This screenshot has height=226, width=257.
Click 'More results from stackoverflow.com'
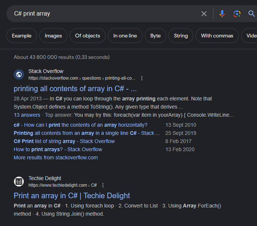pos(56,157)
